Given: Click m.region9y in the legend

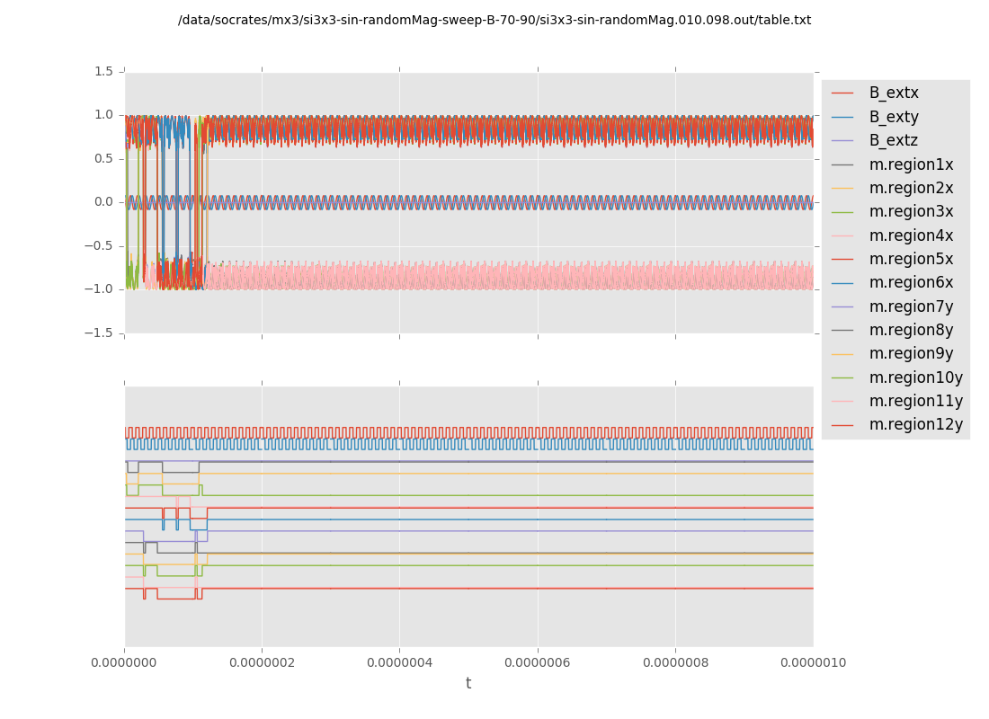Looking at the screenshot, I should pos(911,353).
